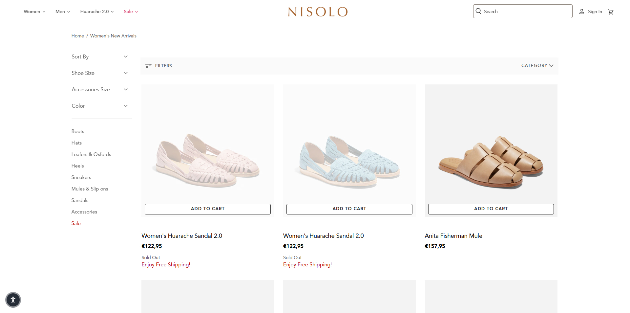Click the NISOLO logo
Image resolution: width=630 pixels, height=313 pixels.
pos(317,12)
